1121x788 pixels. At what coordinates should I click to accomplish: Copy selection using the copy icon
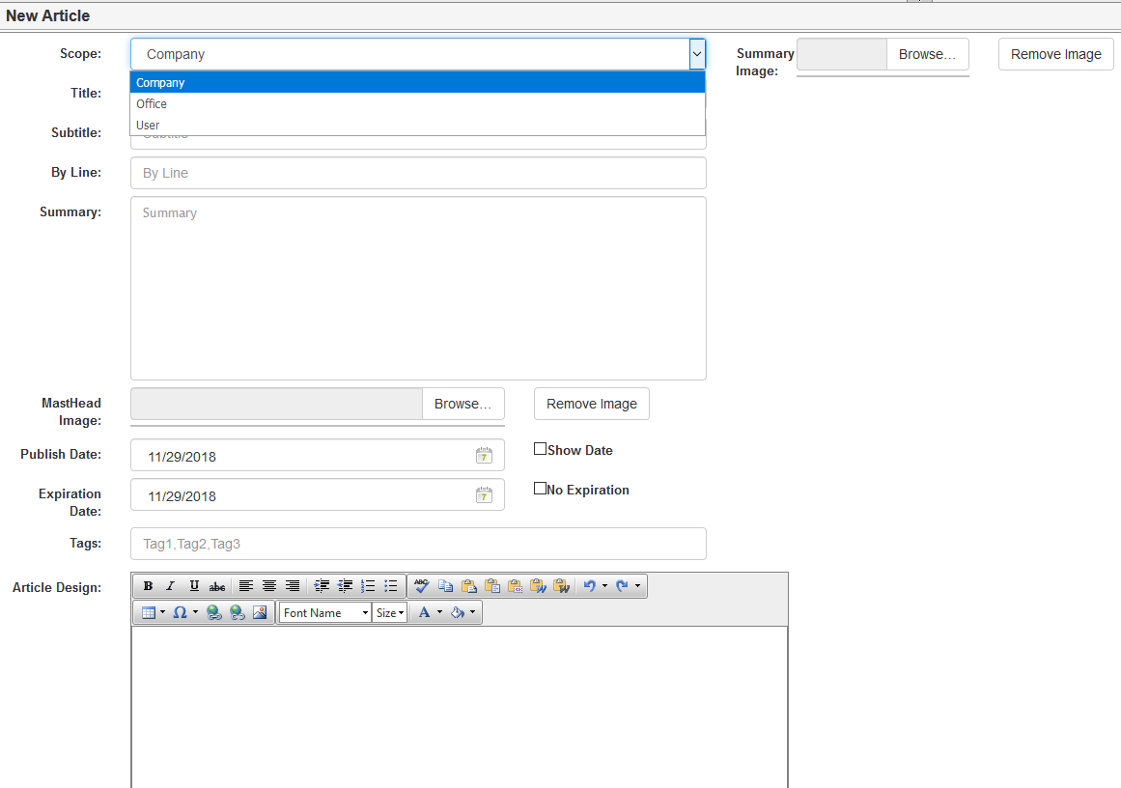coord(445,586)
